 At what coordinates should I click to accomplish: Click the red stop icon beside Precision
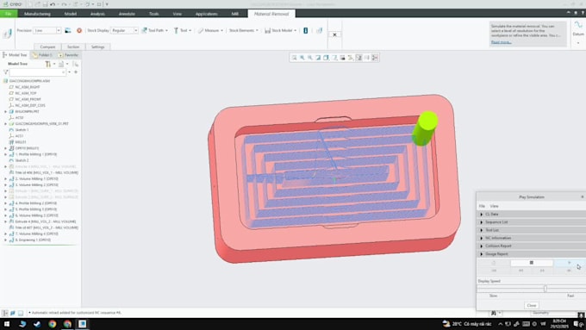pyautogui.click(x=79, y=30)
